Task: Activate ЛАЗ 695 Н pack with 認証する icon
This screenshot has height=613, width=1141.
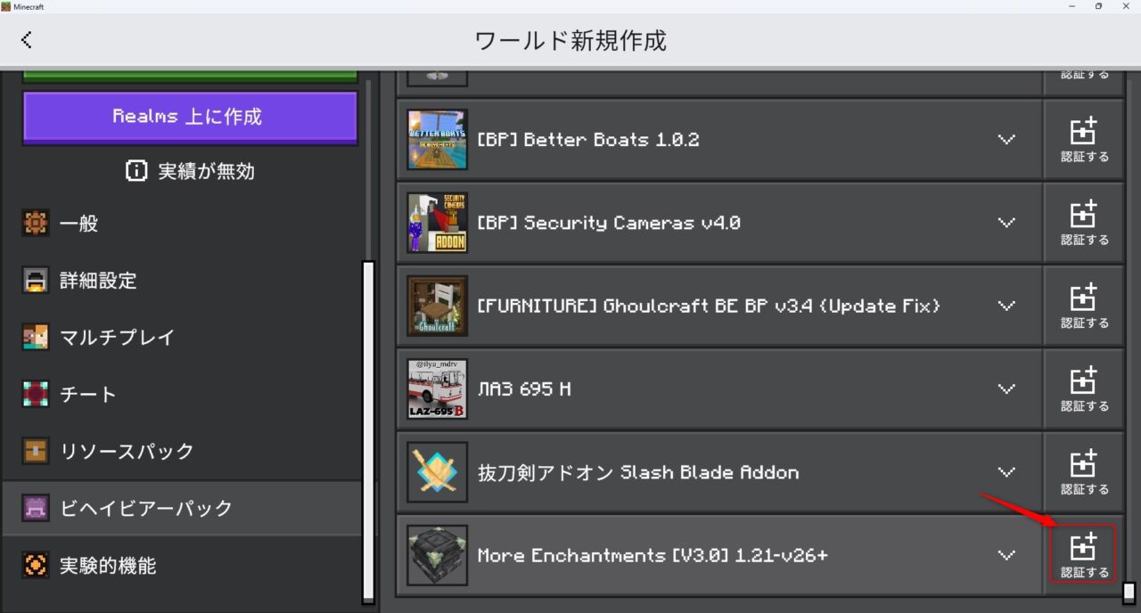Action: (1084, 388)
